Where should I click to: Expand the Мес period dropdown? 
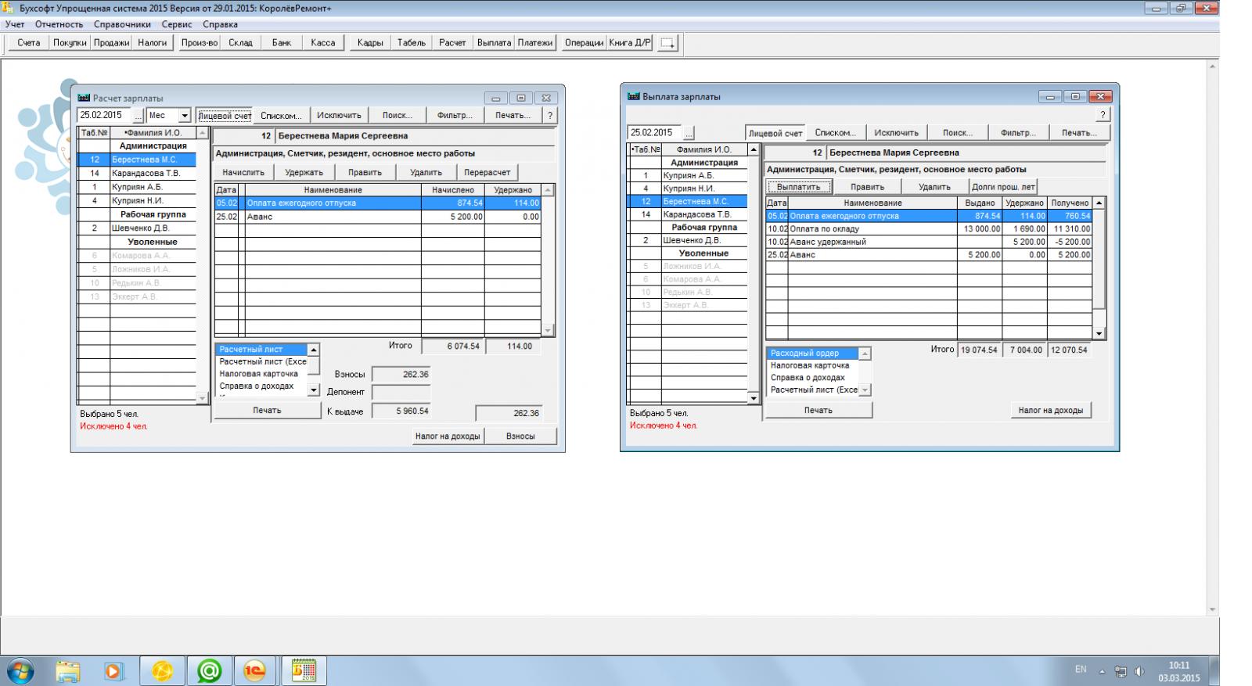(185, 116)
